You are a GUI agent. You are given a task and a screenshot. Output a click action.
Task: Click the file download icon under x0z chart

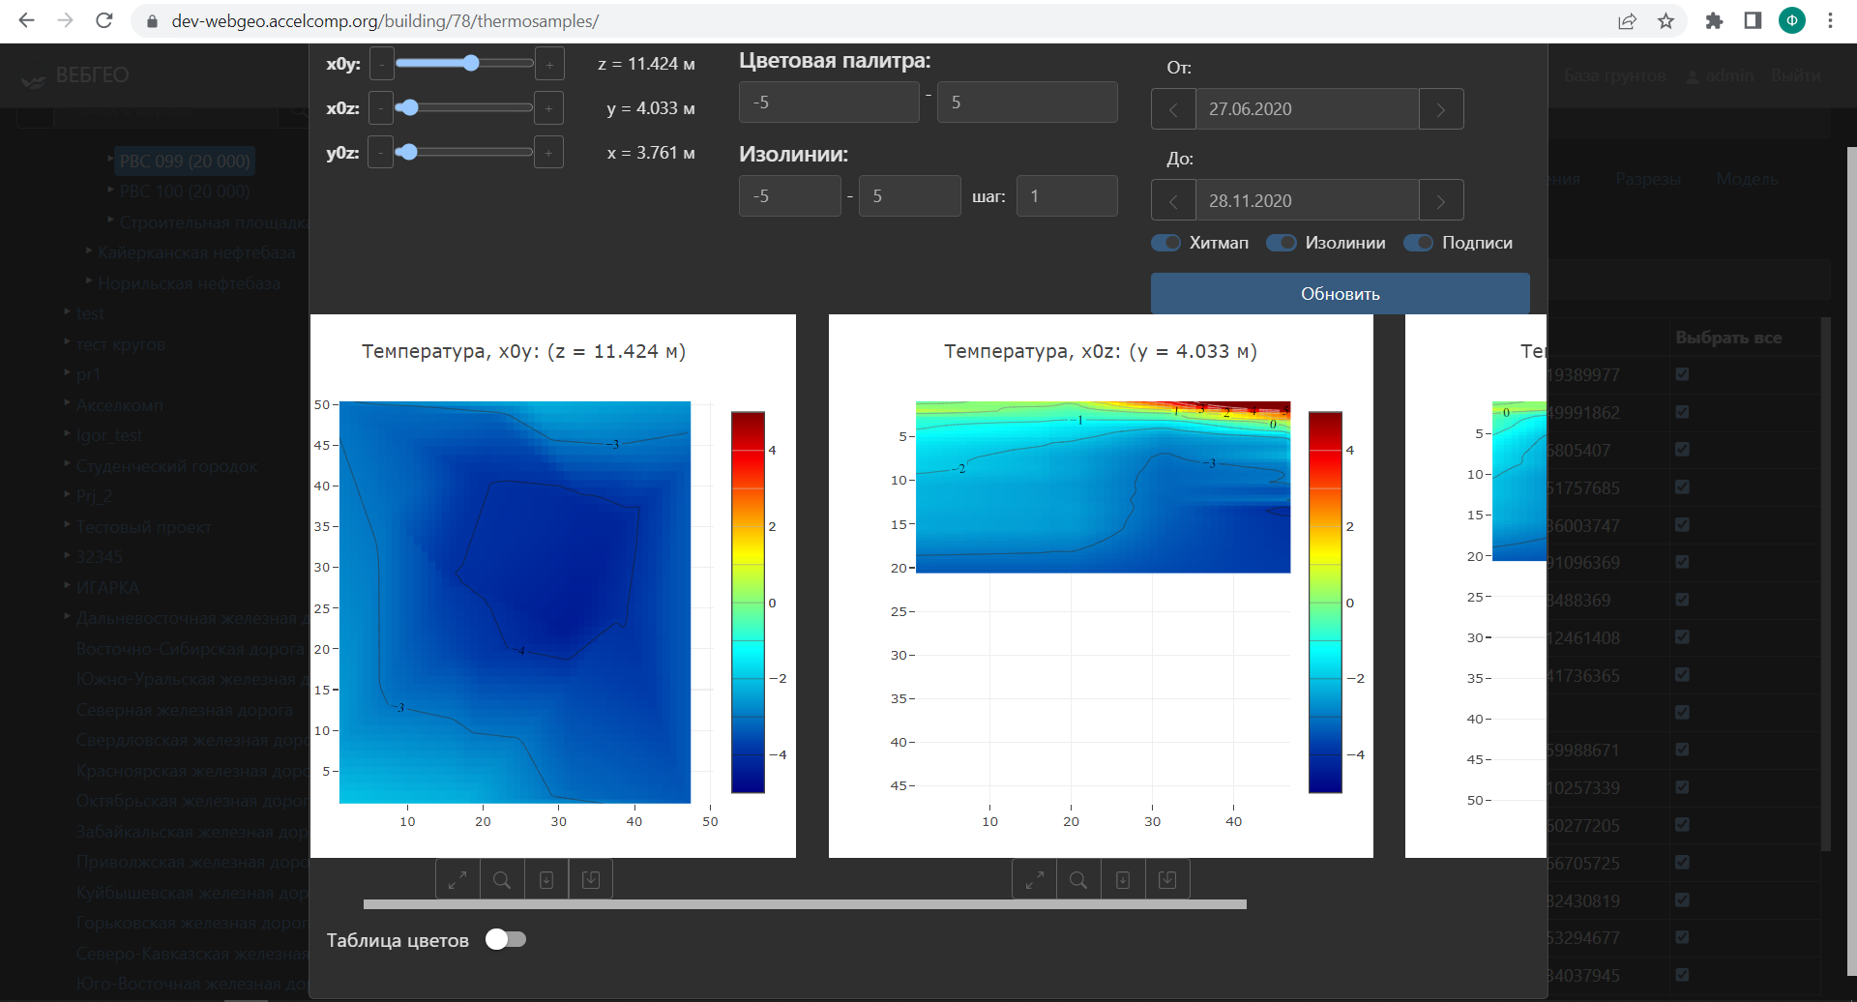click(1123, 880)
